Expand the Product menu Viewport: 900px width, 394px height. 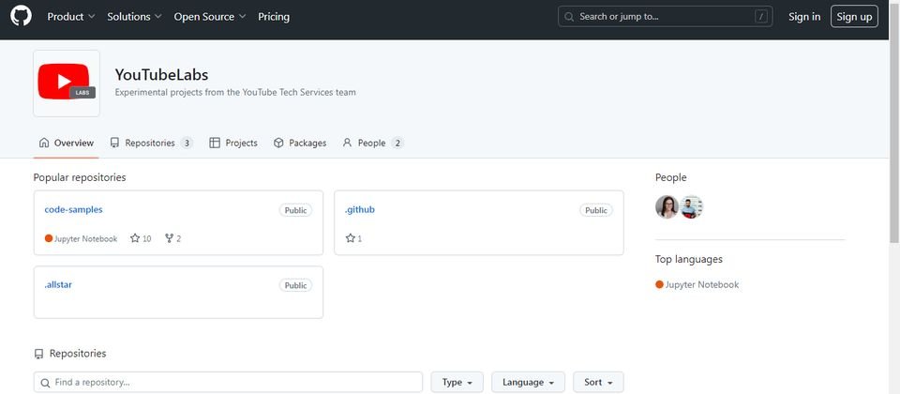[x=71, y=17]
